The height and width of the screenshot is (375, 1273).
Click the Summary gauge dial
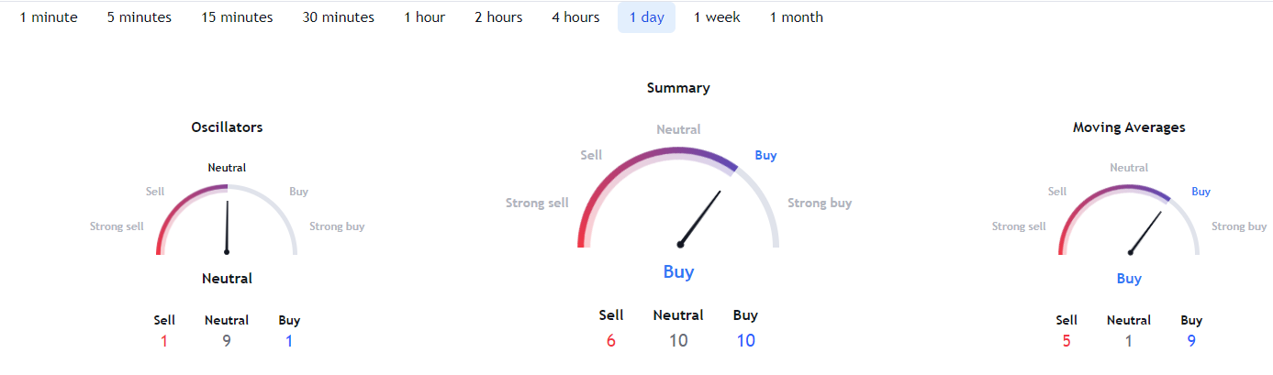click(679, 197)
